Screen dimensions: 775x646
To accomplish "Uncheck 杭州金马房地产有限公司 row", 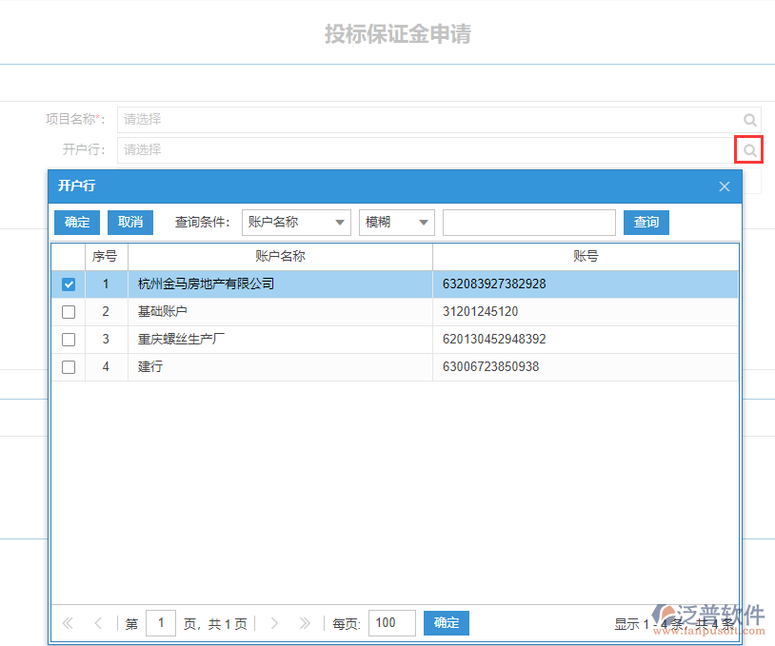I will (x=68, y=284).
